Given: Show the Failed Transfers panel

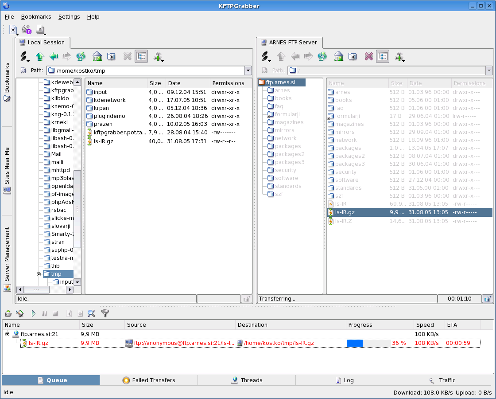Looking at the screenshot, I should (x=149, y=380).
